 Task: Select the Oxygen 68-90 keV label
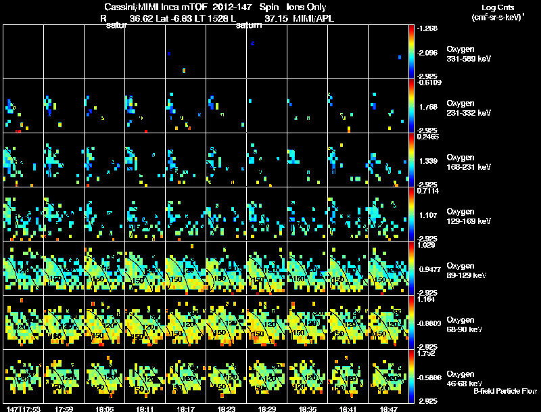(x=465, y=325)
